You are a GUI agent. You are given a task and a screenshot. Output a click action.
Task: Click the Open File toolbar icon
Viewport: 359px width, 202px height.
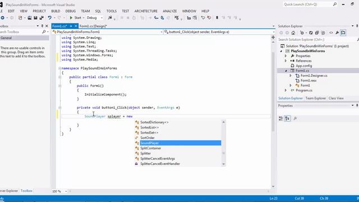click(x=30, y=17)
